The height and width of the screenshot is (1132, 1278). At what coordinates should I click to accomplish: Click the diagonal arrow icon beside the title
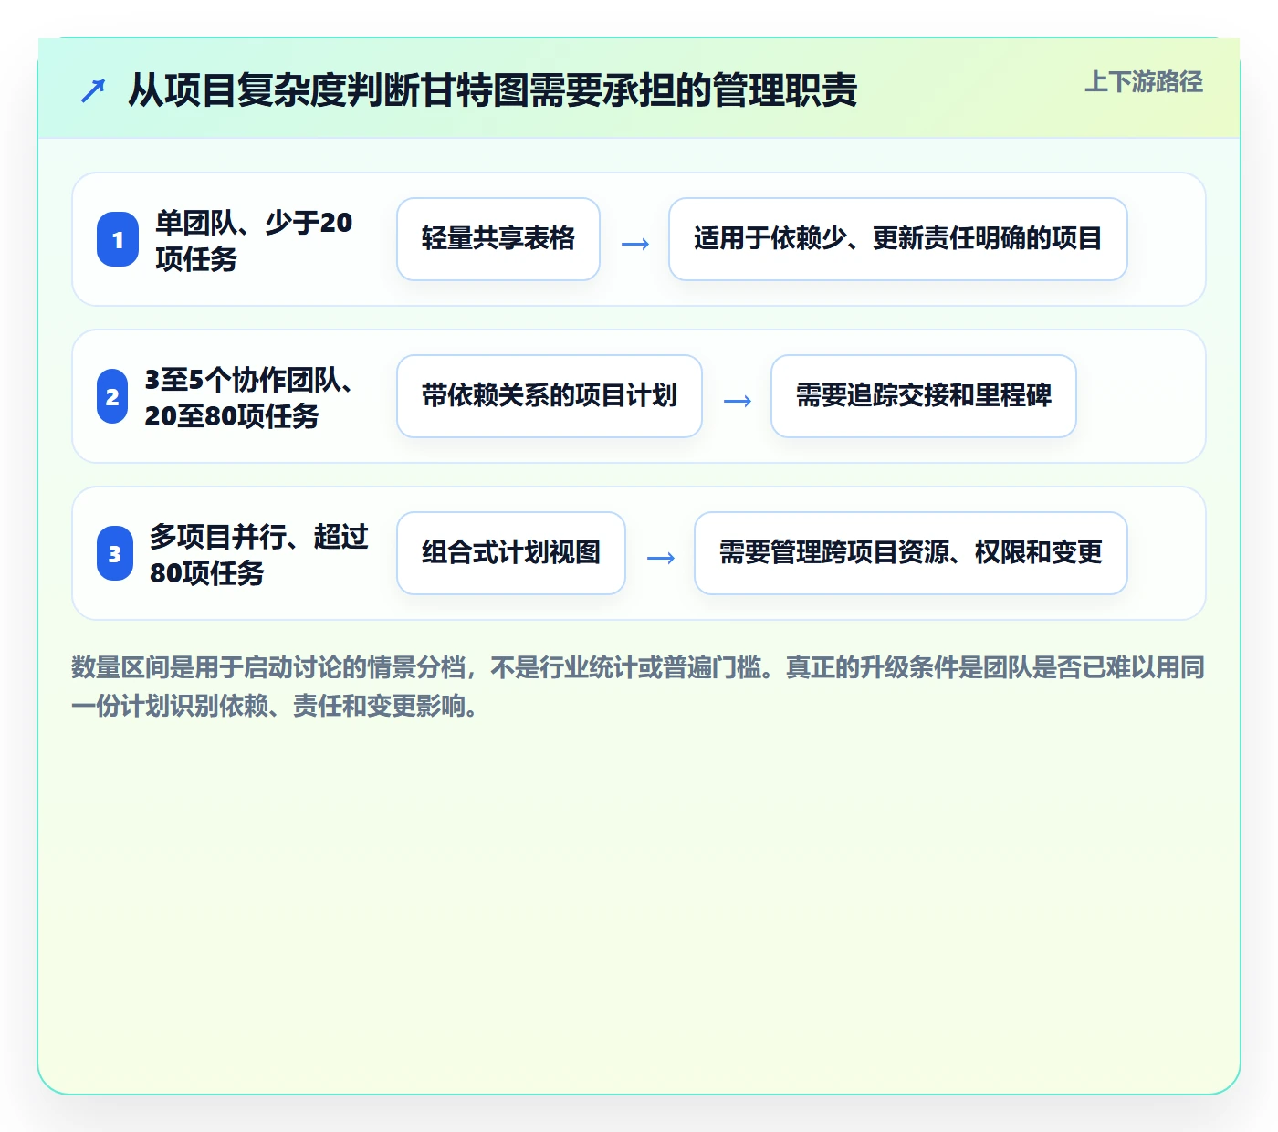[93, 90]
